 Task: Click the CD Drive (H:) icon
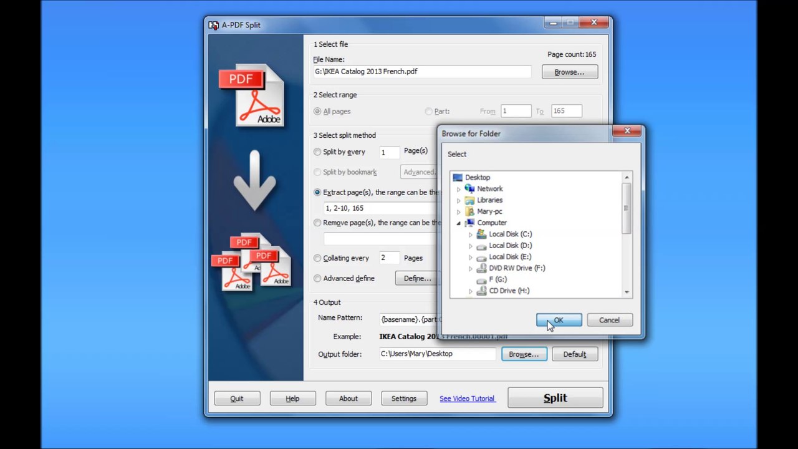(x=481, y=291)
